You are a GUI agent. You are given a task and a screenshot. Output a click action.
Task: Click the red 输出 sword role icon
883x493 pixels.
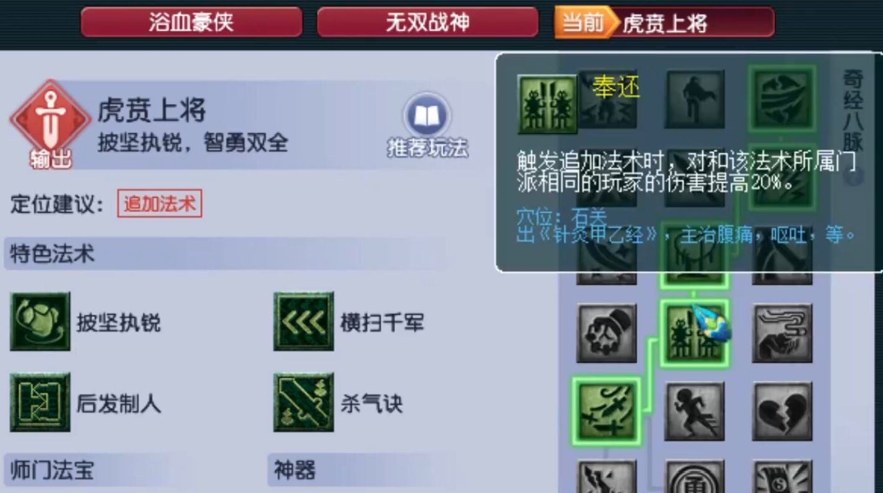(50, 124)
